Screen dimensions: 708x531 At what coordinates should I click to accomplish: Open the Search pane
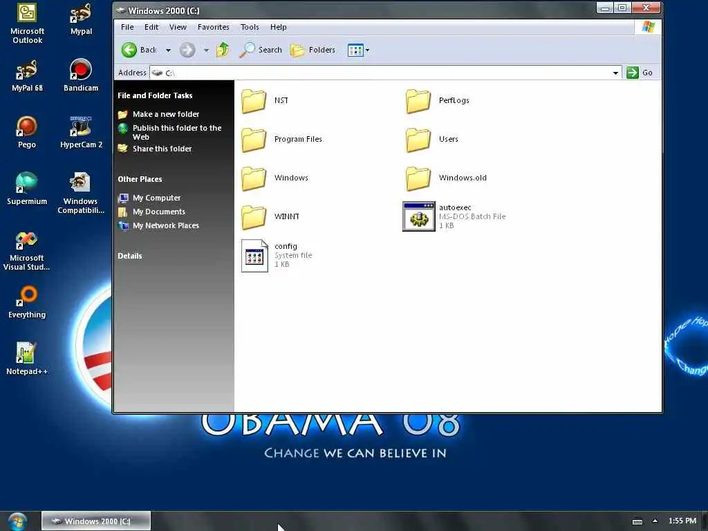point(261,50)
